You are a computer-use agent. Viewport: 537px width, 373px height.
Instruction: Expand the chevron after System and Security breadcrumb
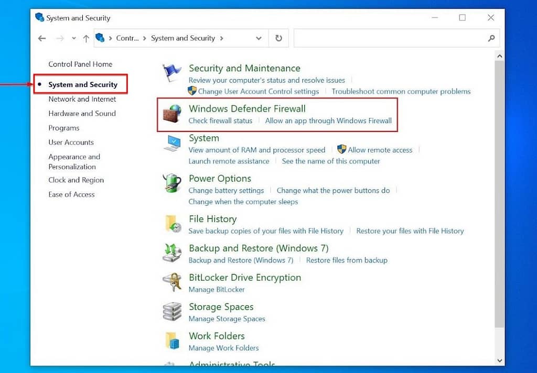pos(222,38)
